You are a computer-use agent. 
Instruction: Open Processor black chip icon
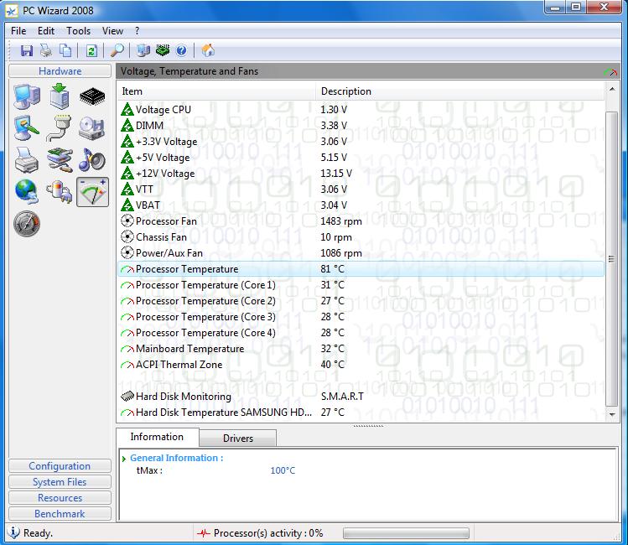coord(92,96)
